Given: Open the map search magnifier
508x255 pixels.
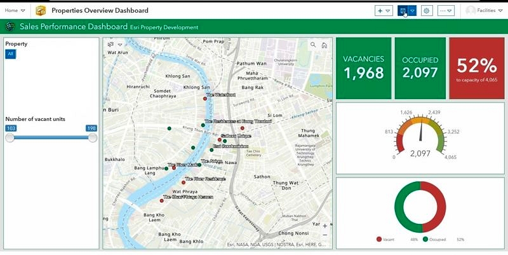Looking at the screenshot, I should [313, 45].
